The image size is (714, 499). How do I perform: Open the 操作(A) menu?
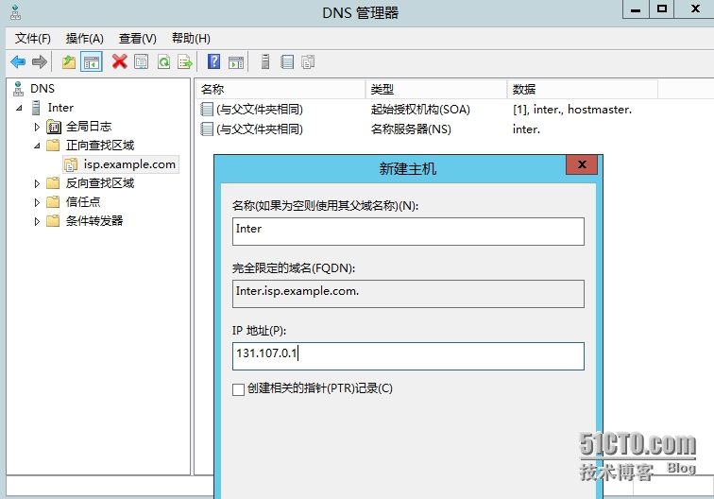(x=85, y=39)
